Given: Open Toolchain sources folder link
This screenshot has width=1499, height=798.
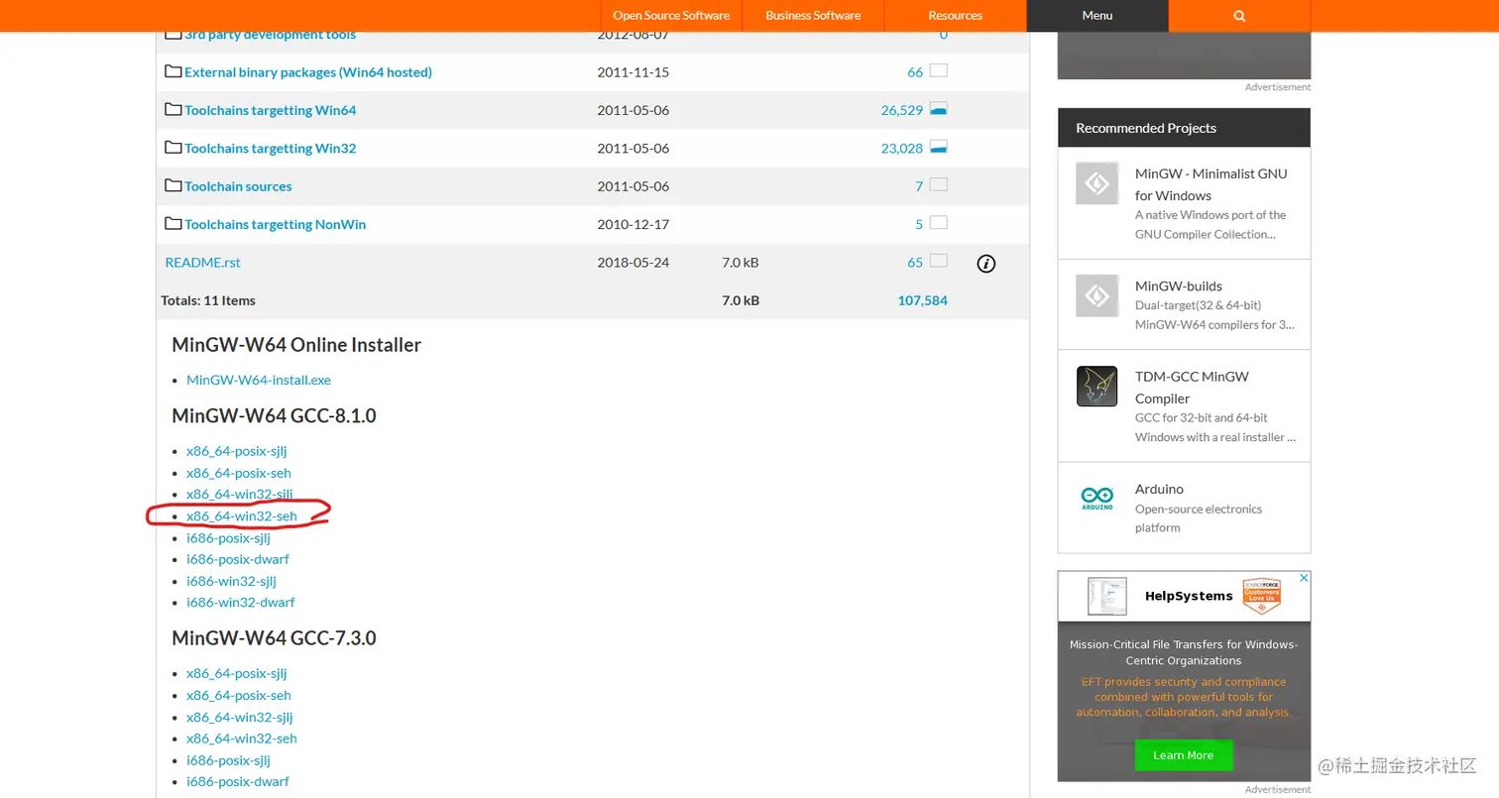Looking at the screenshot, I should 238,186.
